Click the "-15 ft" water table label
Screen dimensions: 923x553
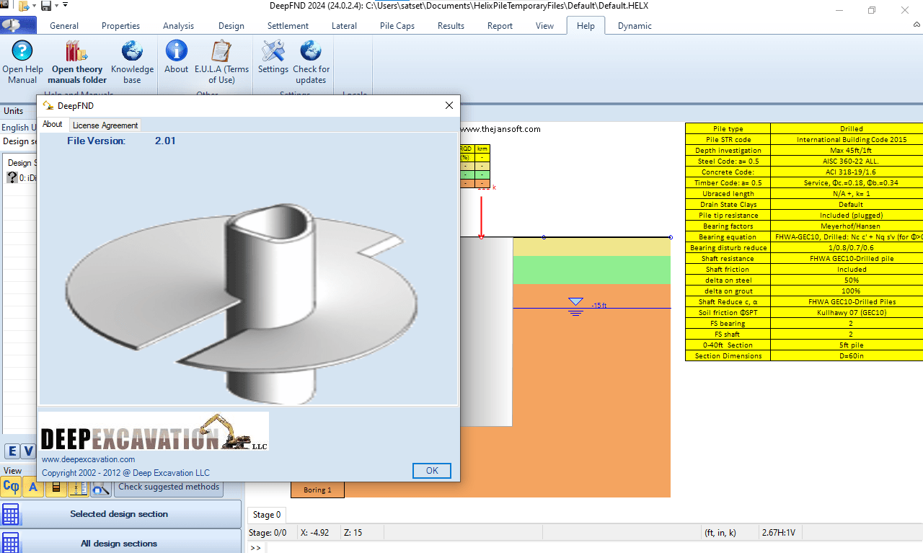coord(599,306)
